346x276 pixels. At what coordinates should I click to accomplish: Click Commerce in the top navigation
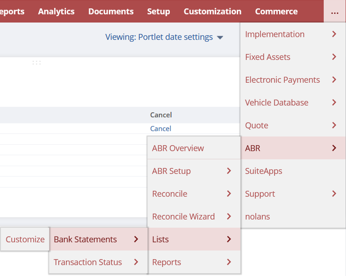point(276,12)
